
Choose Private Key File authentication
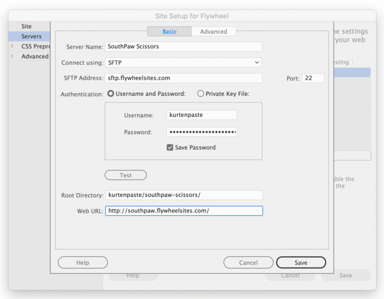(200, 93)
